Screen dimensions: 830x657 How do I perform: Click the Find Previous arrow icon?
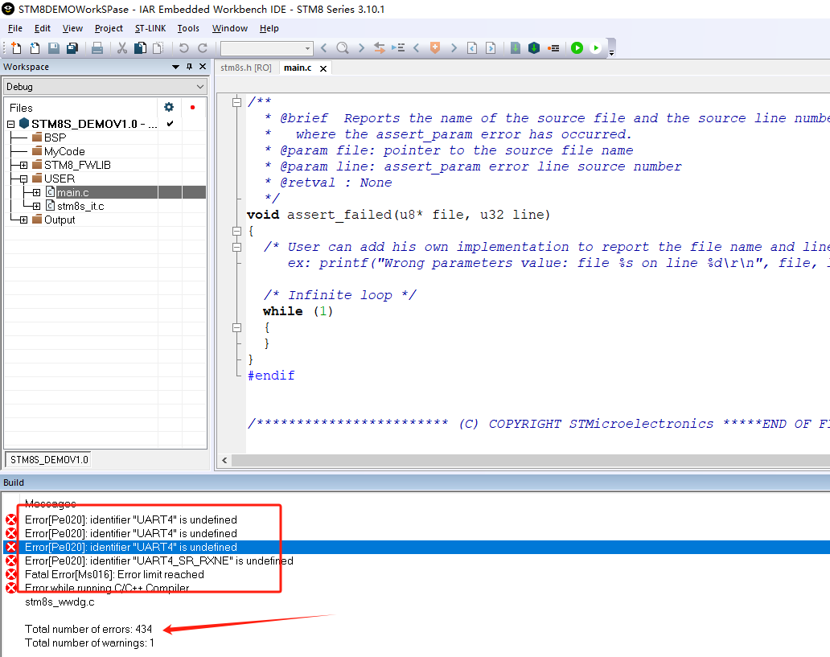click(x=324, y=48)
